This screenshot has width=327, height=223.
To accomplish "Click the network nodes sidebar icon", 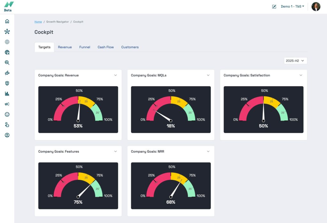I will tap(7, 32).
